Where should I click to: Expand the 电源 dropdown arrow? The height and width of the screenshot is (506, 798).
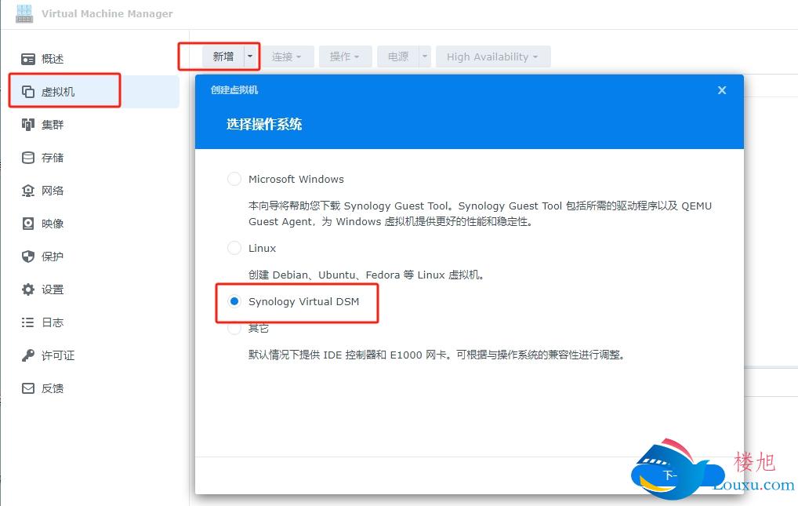(425, 56)
